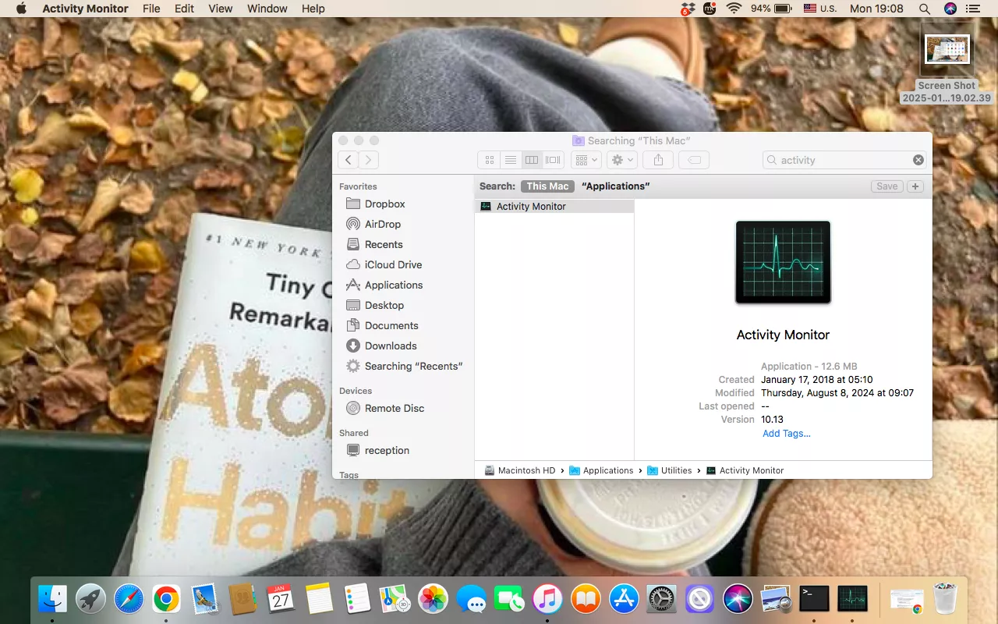Go back with the left arrow button
This screenshot has height=624, width=998.
tap(348, 160)
